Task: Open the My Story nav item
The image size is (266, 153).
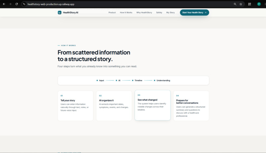Action: point(170,13)
